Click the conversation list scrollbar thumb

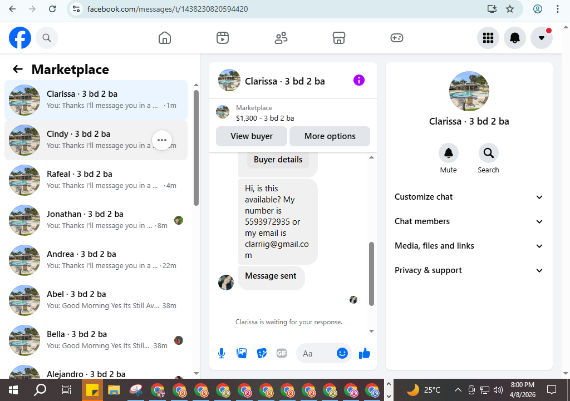coord(196,148)
